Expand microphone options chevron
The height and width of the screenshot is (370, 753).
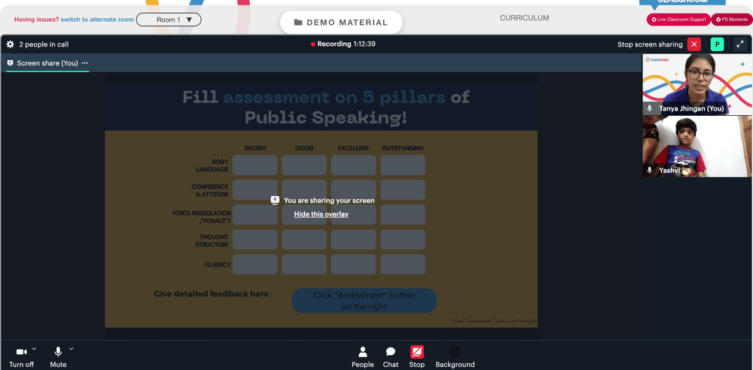click(71, 348)
